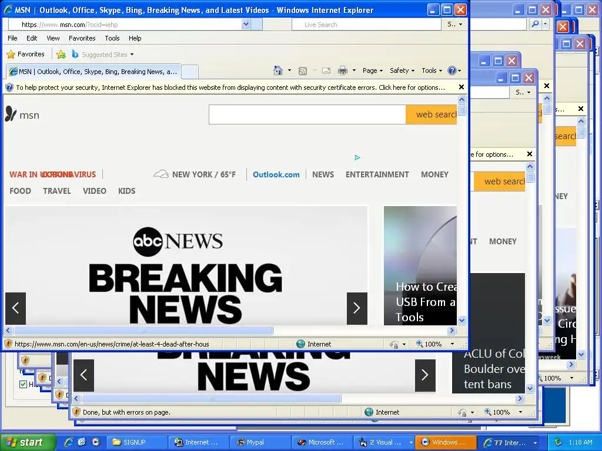
Task: Open the Favorites menu in the menu bar
Action: tap(82, 38)
